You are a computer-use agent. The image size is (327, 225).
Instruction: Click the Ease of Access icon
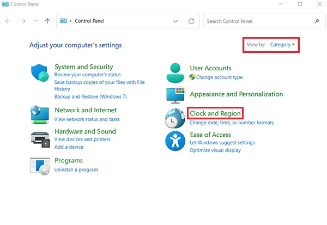click(176, 141)
